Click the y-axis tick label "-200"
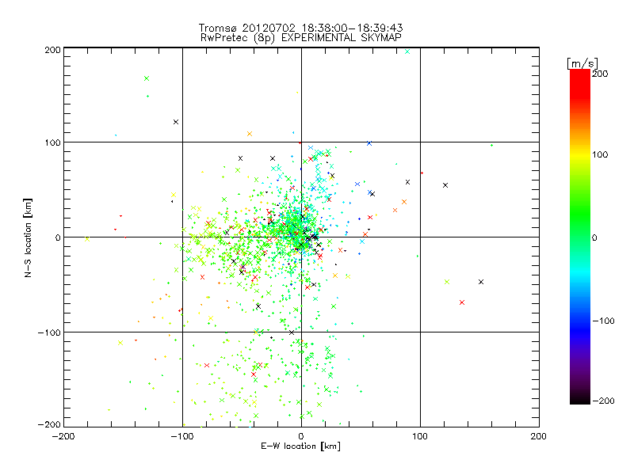634x475 pixels. [x=49, y=424]
